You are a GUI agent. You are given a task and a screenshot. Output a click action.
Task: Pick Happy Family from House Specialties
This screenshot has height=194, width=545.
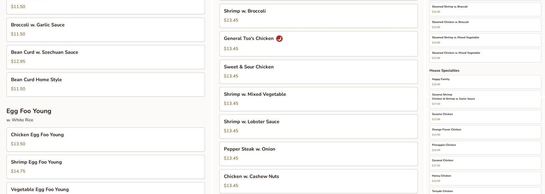(x=485, y=81)
